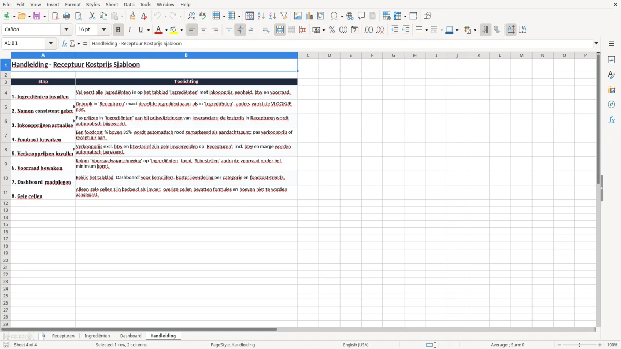Image resolution: width=621 pixels, height=349 pixels.
Task: Print the spreadsheet
Action: click(x=67, y=16)
